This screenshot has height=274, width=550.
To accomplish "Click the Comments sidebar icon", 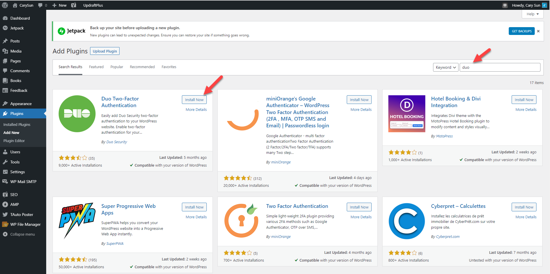I will click(5, 71).
